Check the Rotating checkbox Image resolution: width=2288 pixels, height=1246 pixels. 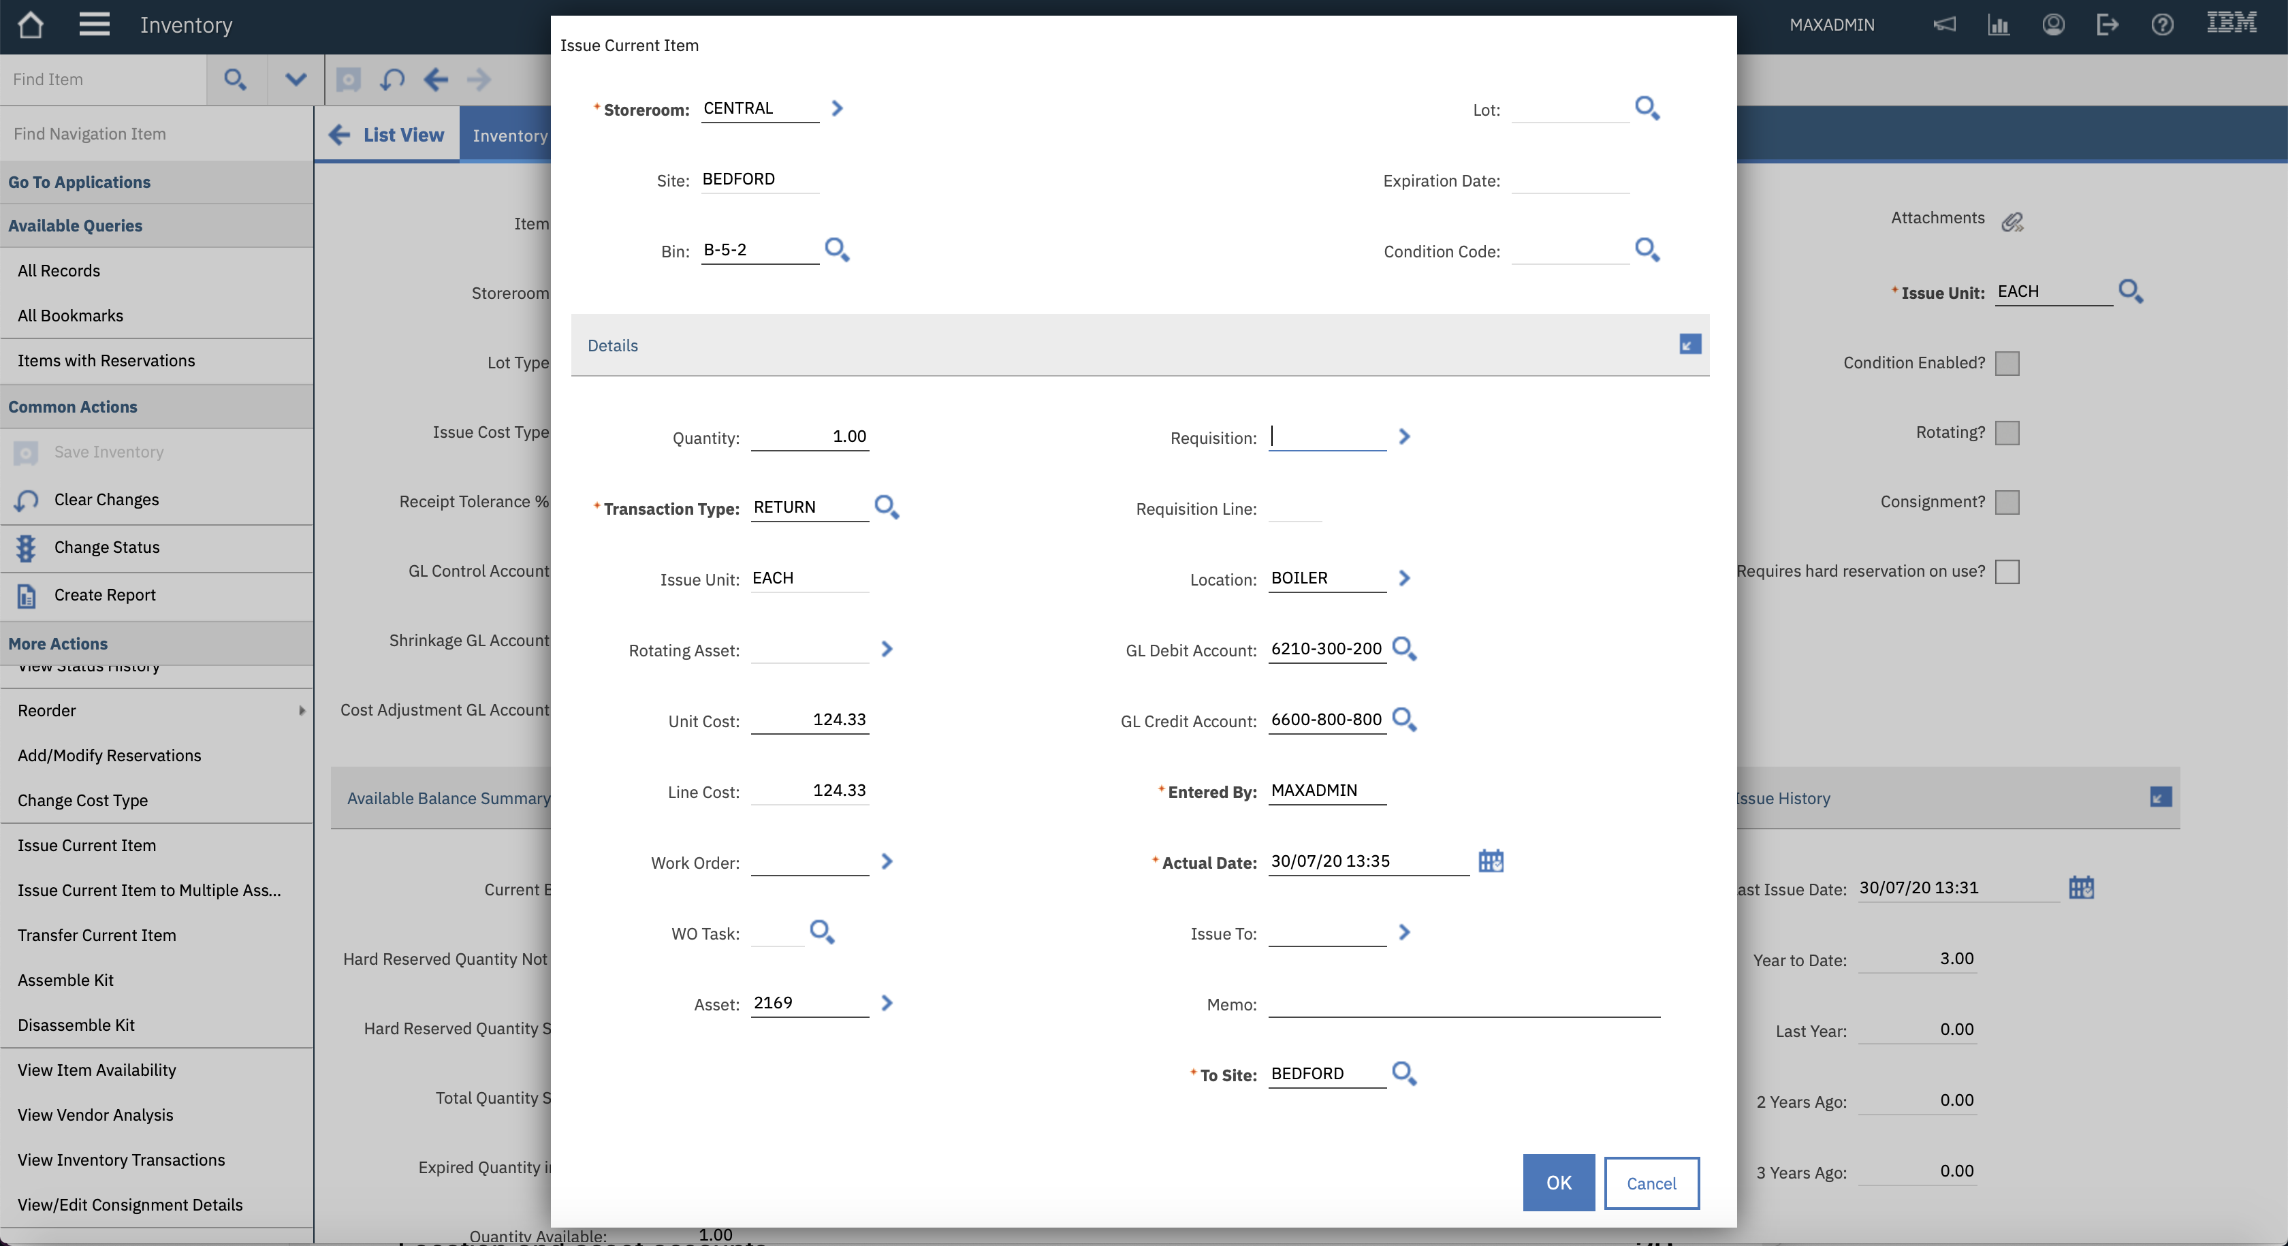click(x=2007, y=432)
